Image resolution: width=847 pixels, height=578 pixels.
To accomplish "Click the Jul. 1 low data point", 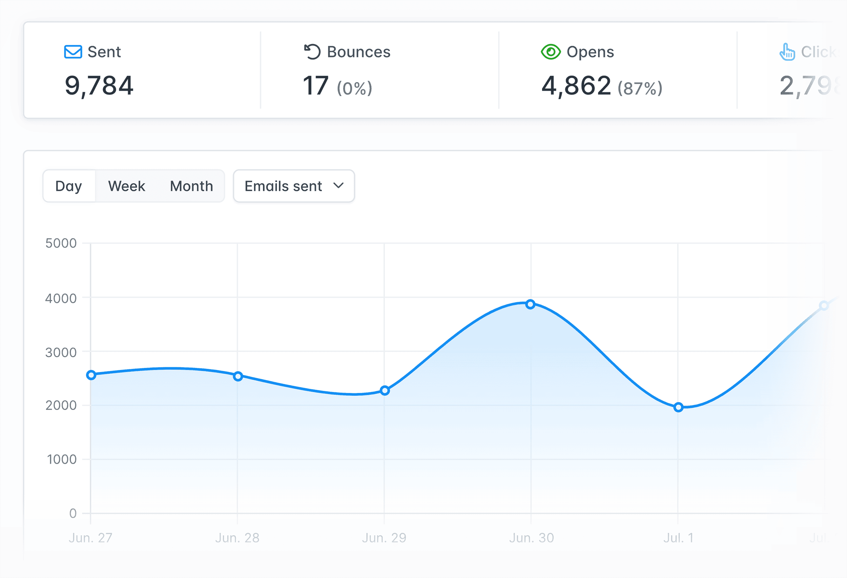I will pyautogui.click(x=678, y=407).
